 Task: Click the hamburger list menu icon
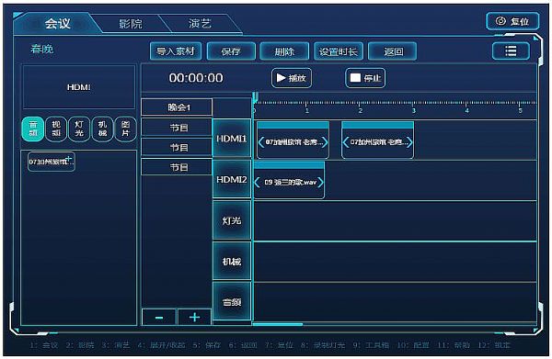tap(511, 51)
